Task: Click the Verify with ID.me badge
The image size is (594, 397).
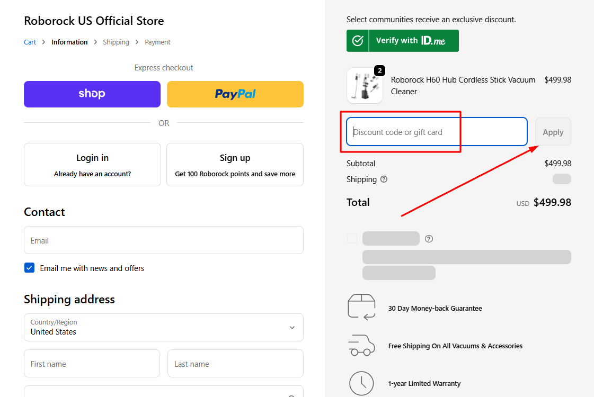Action: [x=402, y=41]
